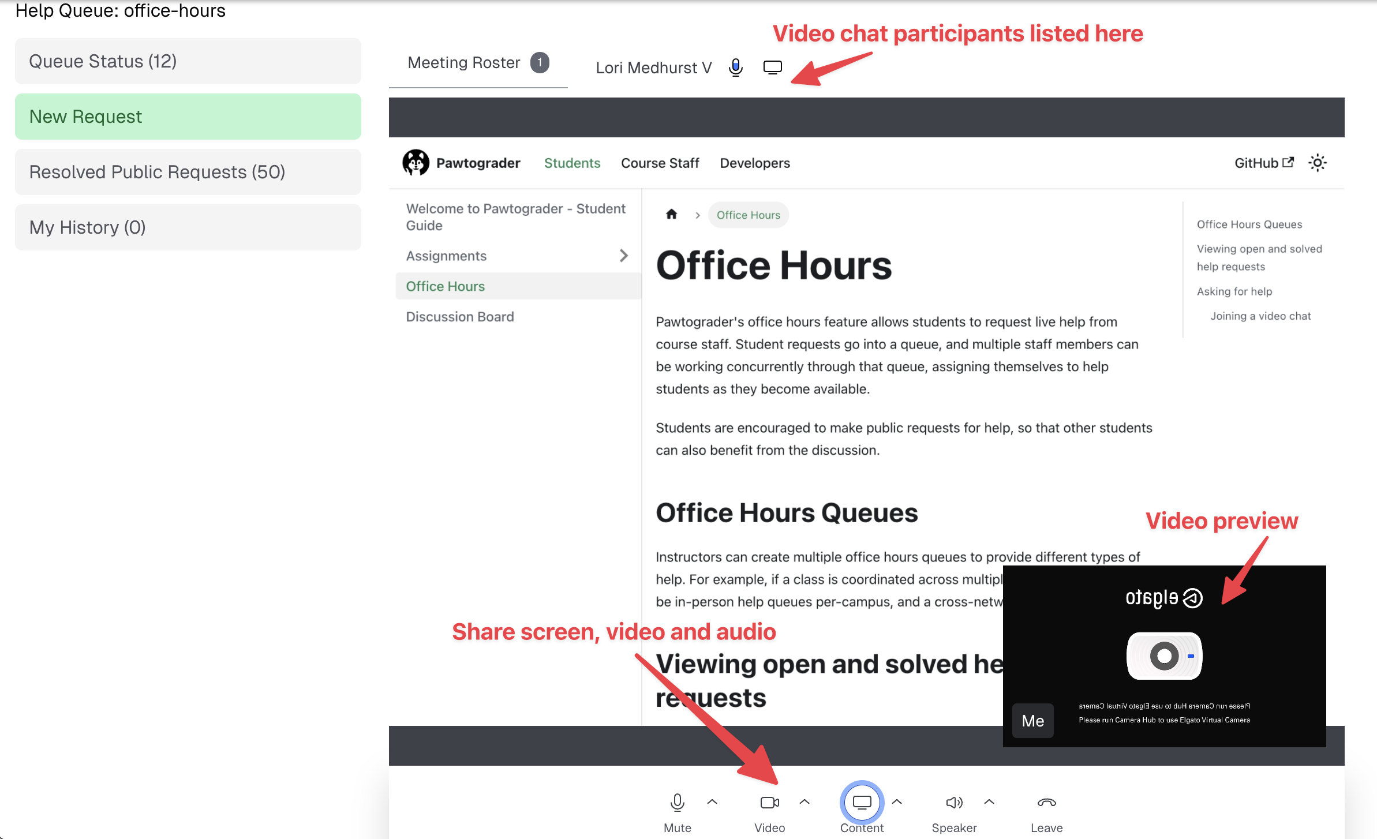Expand camera options chevron next to Video

point(805,801)
